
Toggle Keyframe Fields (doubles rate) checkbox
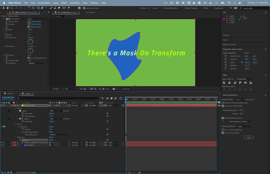(223, 103)
